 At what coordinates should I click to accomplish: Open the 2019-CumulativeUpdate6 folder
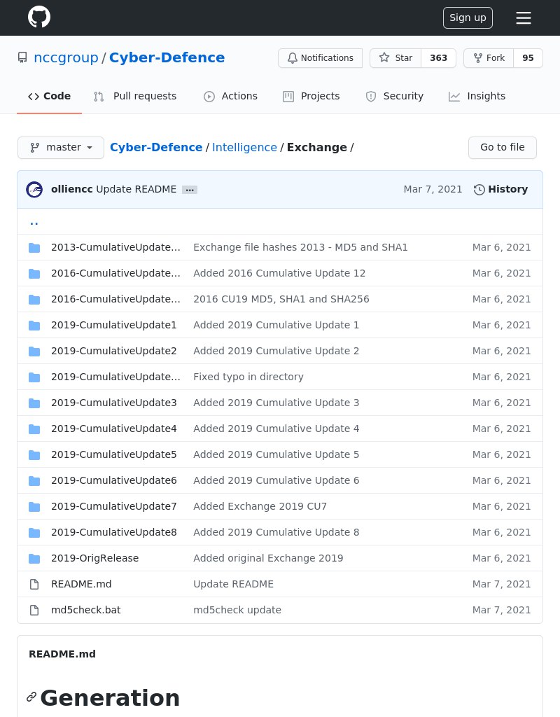114,480
